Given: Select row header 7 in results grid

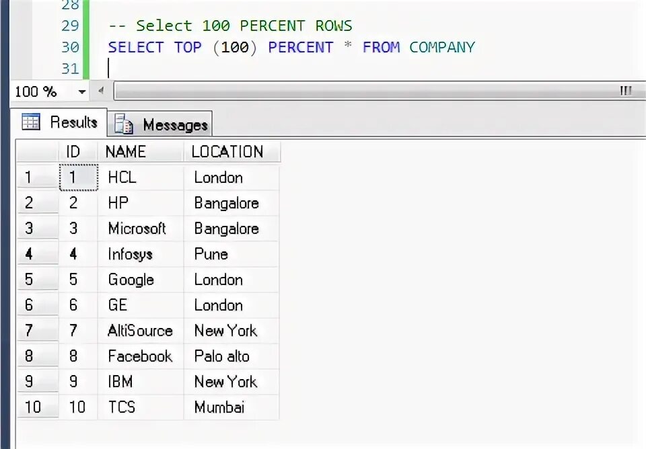Looking at the screenshot, I should pyautogui.click(x=38, y=331).
